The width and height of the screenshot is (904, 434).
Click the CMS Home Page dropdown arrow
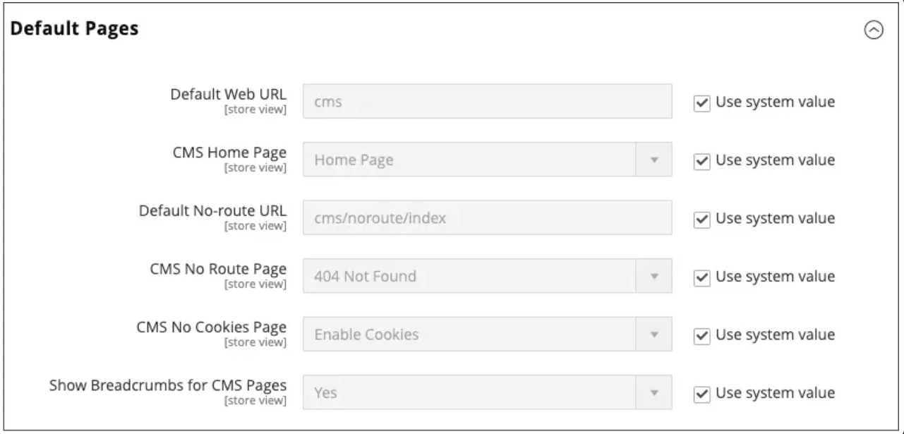654,160
